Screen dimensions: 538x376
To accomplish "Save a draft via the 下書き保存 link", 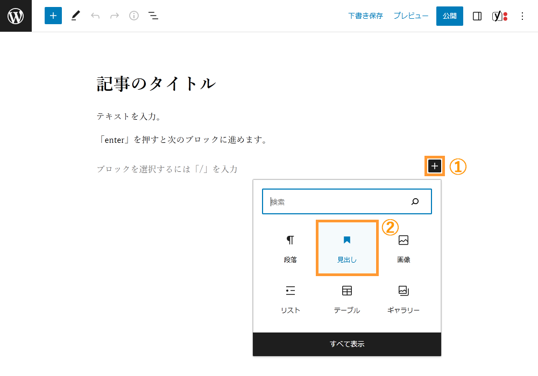I will [365, 16].
